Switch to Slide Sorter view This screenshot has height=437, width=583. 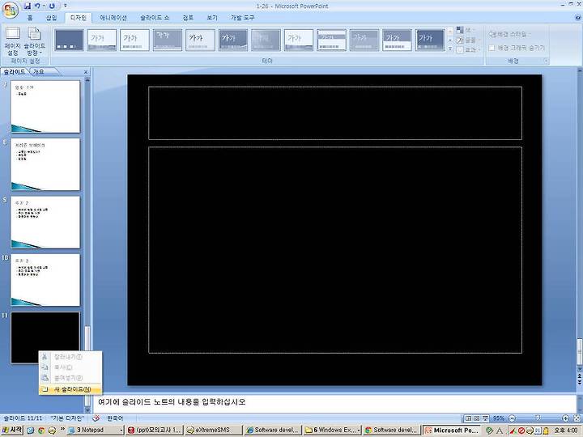[477, 418]
